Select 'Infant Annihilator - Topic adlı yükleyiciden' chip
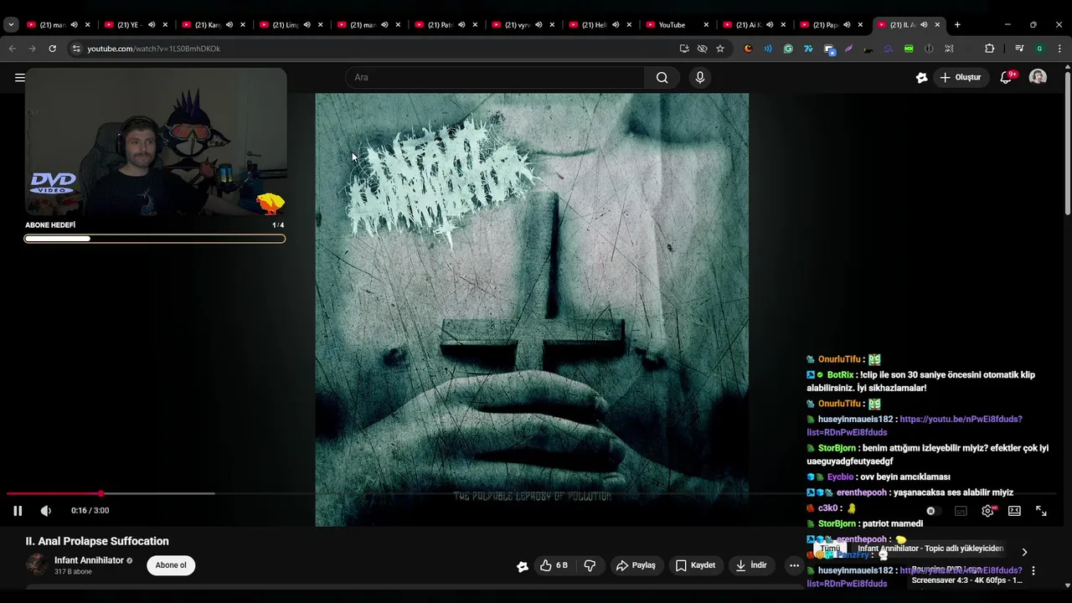 click(930, 549)
